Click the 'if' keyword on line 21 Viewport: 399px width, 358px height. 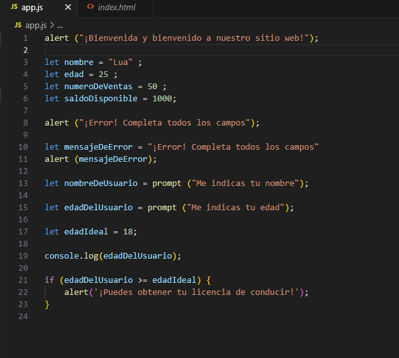[x=50, y=280]
